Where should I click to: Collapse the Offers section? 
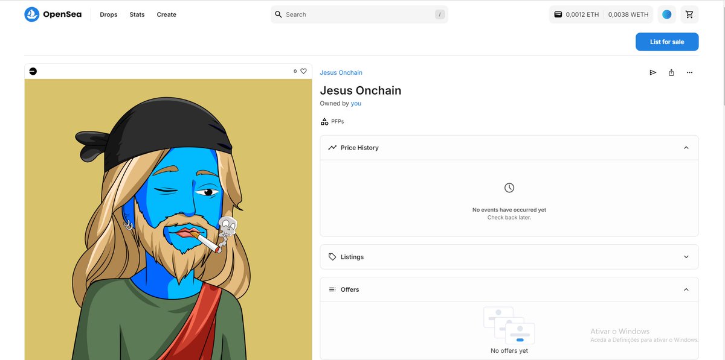tap(686, 289)
